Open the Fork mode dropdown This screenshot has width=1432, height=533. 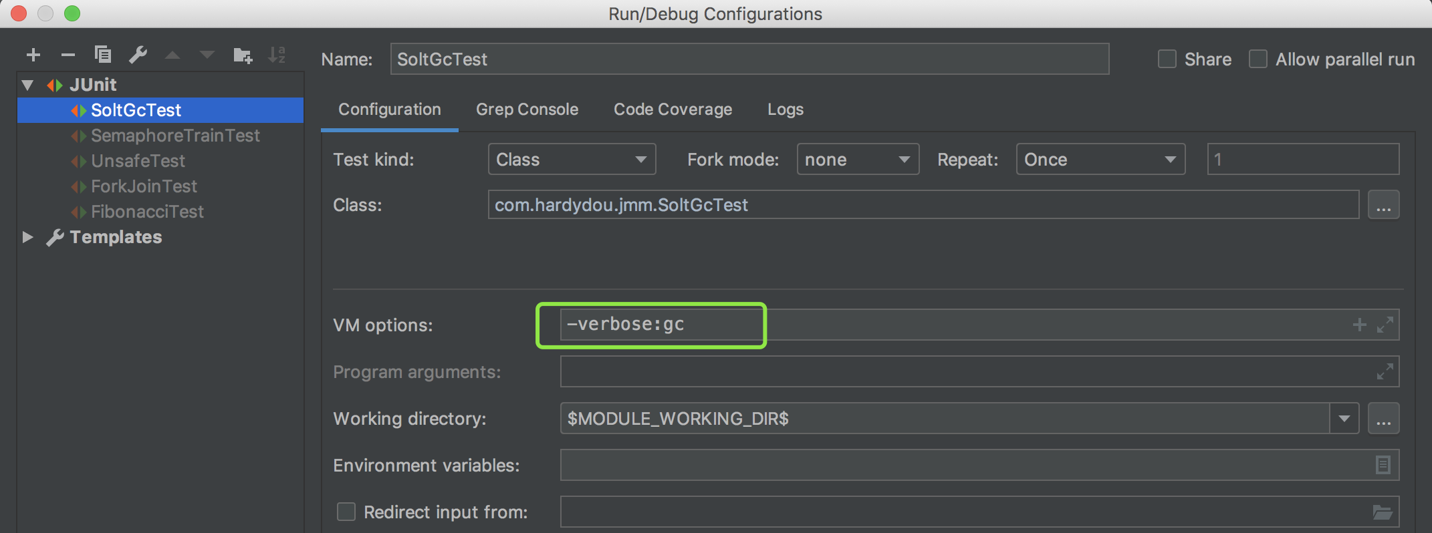(857, 160)
